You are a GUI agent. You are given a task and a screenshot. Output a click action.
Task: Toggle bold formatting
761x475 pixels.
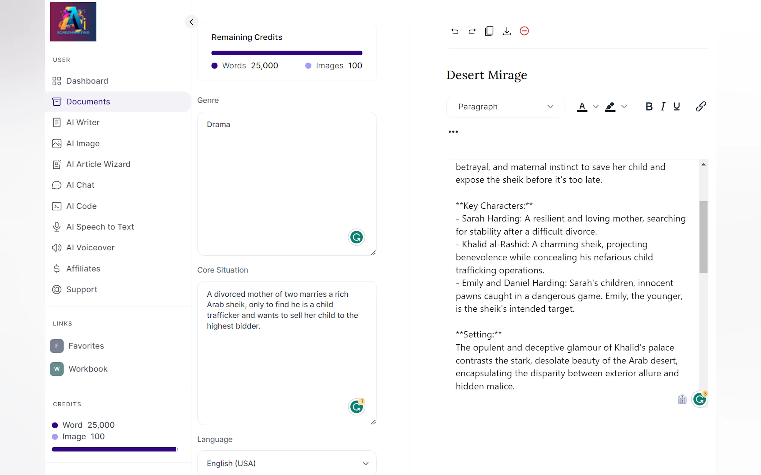coord(649,106)
